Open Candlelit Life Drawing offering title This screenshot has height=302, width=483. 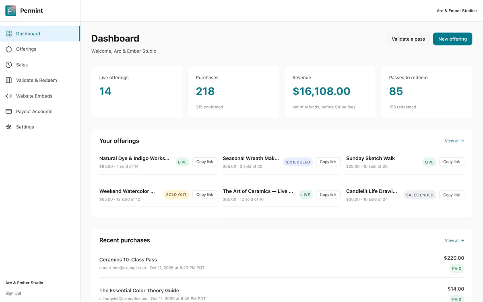[x=372, y=191]
